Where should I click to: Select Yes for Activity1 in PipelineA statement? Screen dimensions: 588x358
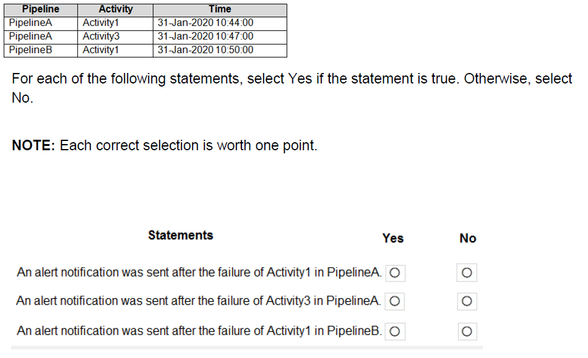click(395, 273)
